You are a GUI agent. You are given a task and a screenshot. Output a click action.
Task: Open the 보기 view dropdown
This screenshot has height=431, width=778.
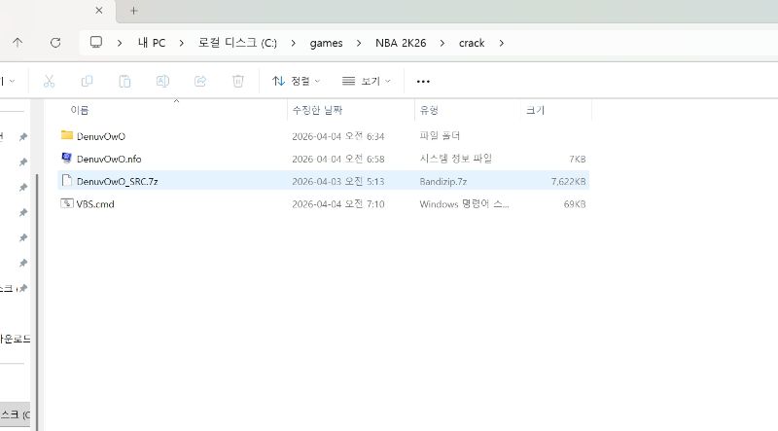[x=367, y=81]
